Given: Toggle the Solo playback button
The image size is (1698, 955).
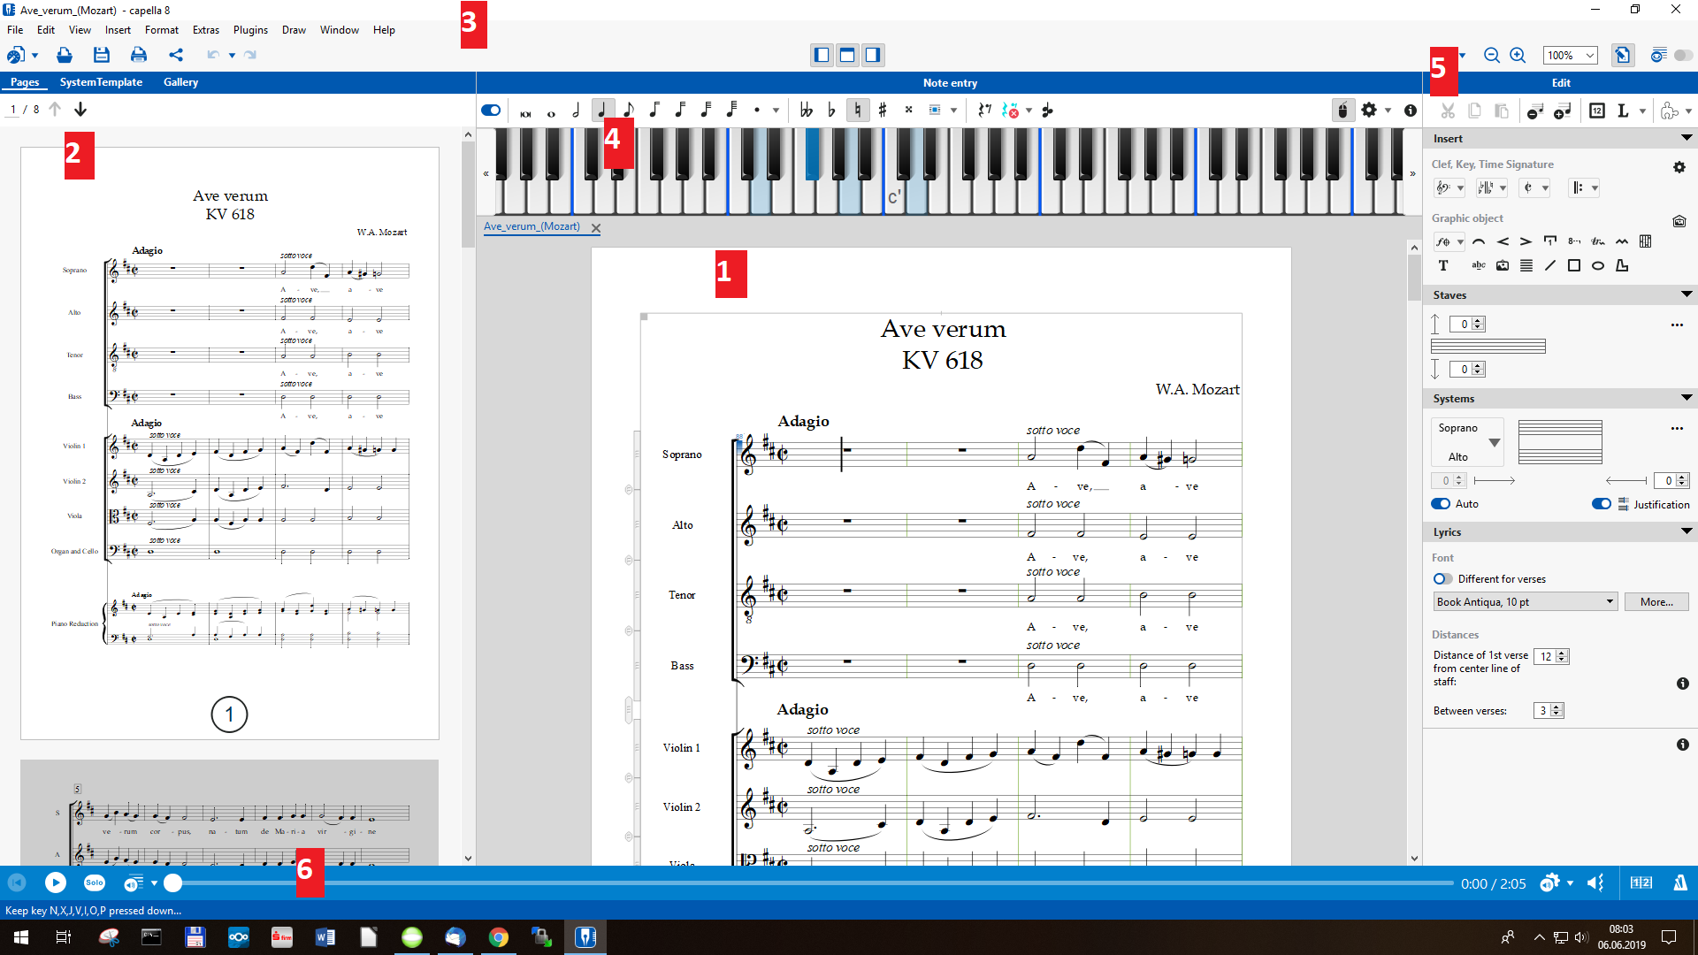Looking at the screenshot, I should tap(95, 882).
